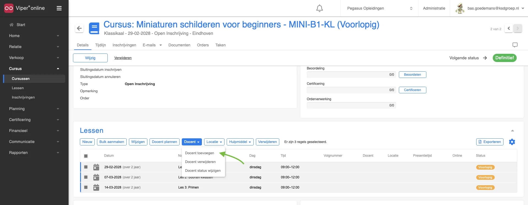Expand the Verkoop sidebar menu
The height and width of the screenshot is (205, 528).
[34, 58]
